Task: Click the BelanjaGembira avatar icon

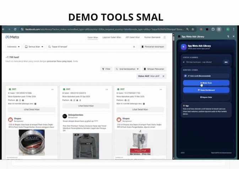Action: [65, 116]
